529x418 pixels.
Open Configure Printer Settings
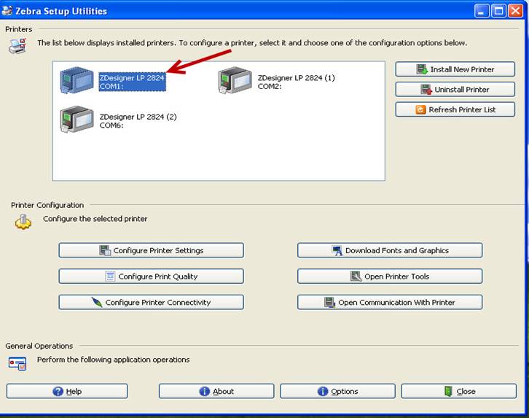point(151,250)
